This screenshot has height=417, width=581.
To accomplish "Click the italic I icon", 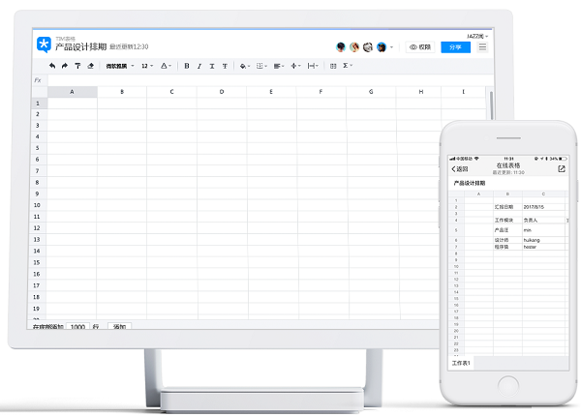I will coord(199,66).
